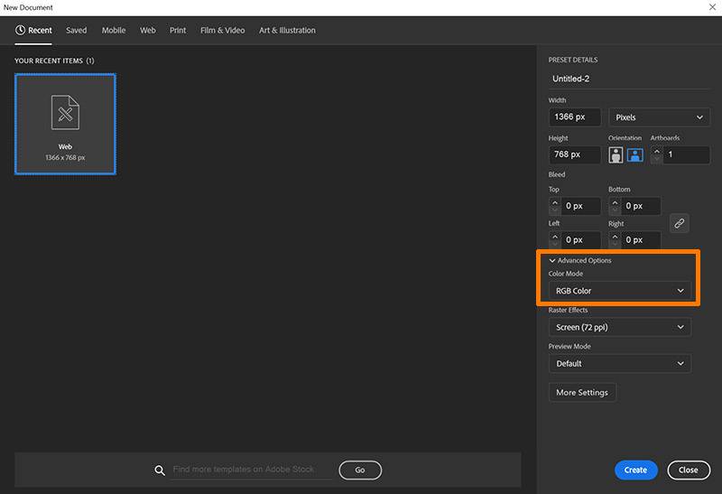Switch to the Saved tab
This screenshot has width=722, height=494.
tap(77, 31)
